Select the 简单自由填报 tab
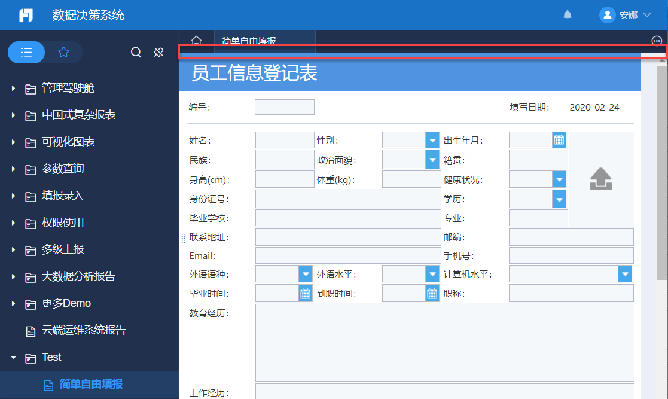668x399 pixels. click(264, 41)
